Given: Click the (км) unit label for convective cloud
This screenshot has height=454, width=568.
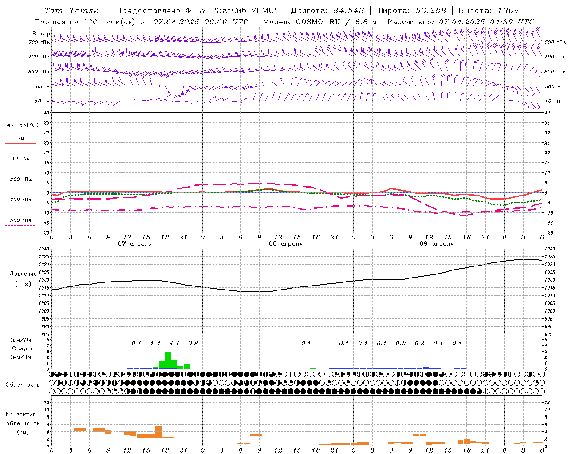Looking at the screenshot, I should coord(23,432).
